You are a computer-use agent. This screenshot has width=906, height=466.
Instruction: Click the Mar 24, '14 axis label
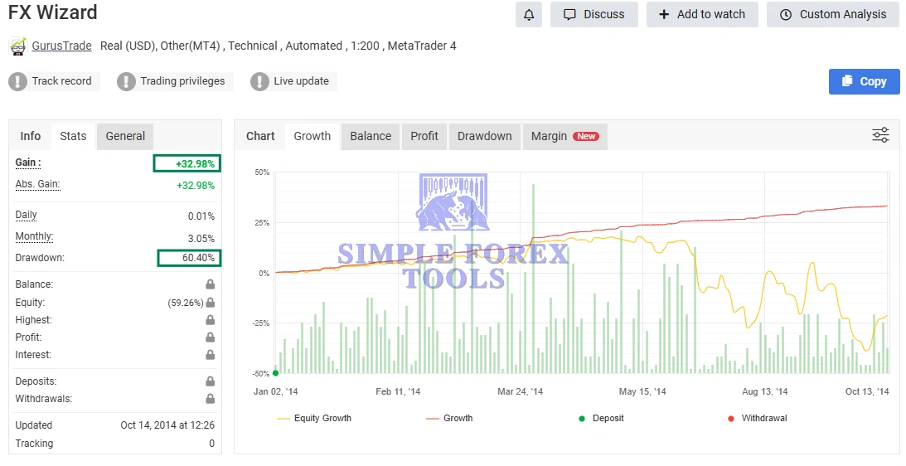[520, 391]
